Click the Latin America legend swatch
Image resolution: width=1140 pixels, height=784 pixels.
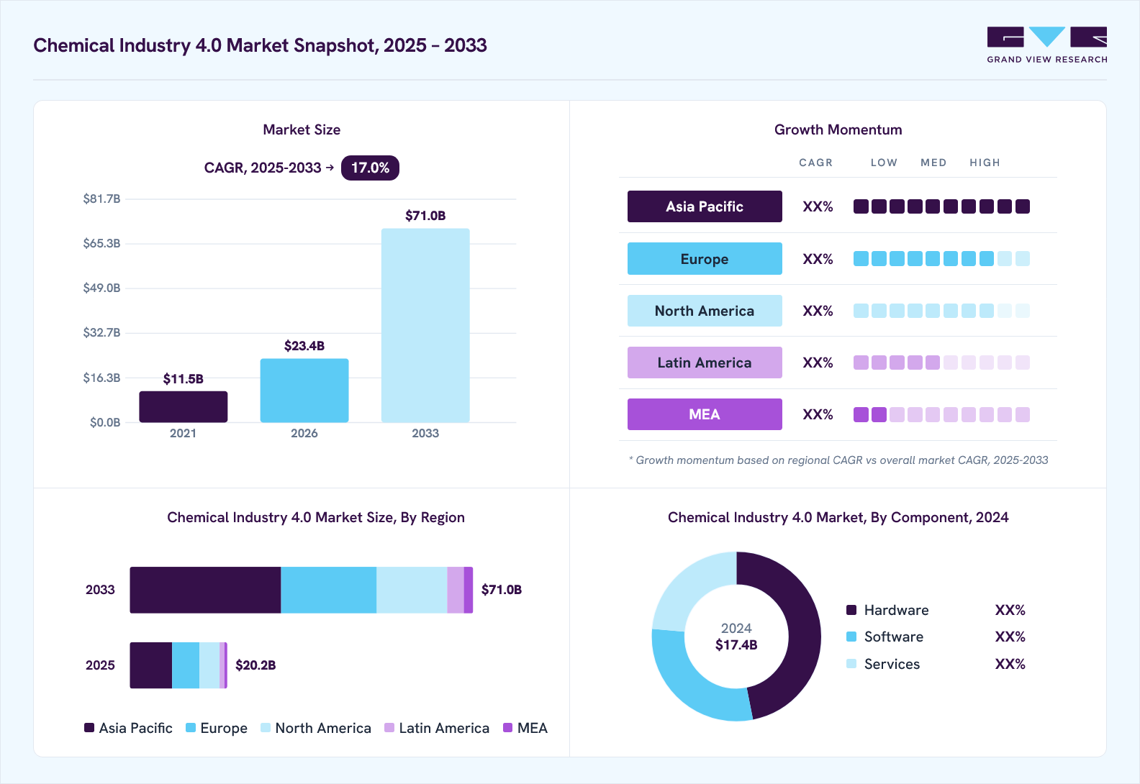(389, 728)
